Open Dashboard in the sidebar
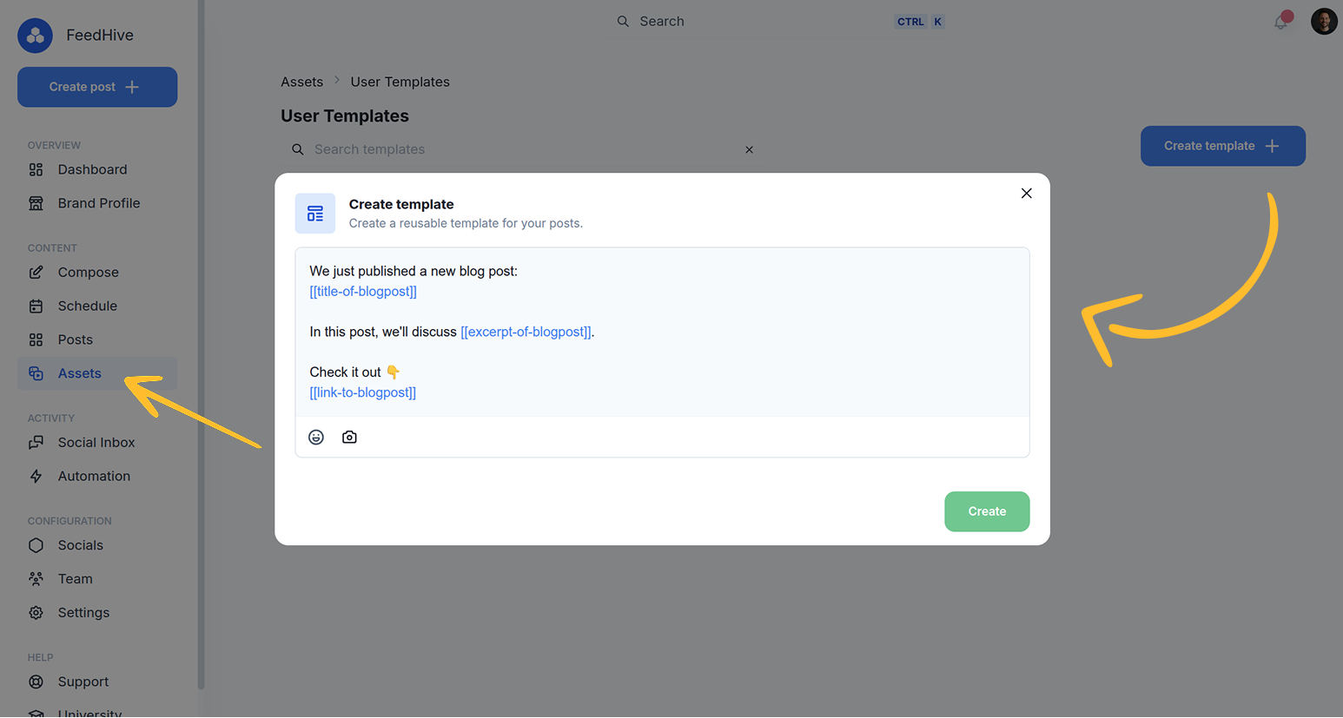 92,170
